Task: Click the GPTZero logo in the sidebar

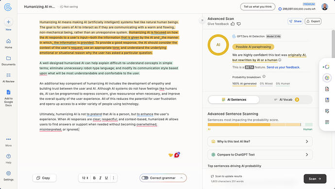Action: click(8, 7)
